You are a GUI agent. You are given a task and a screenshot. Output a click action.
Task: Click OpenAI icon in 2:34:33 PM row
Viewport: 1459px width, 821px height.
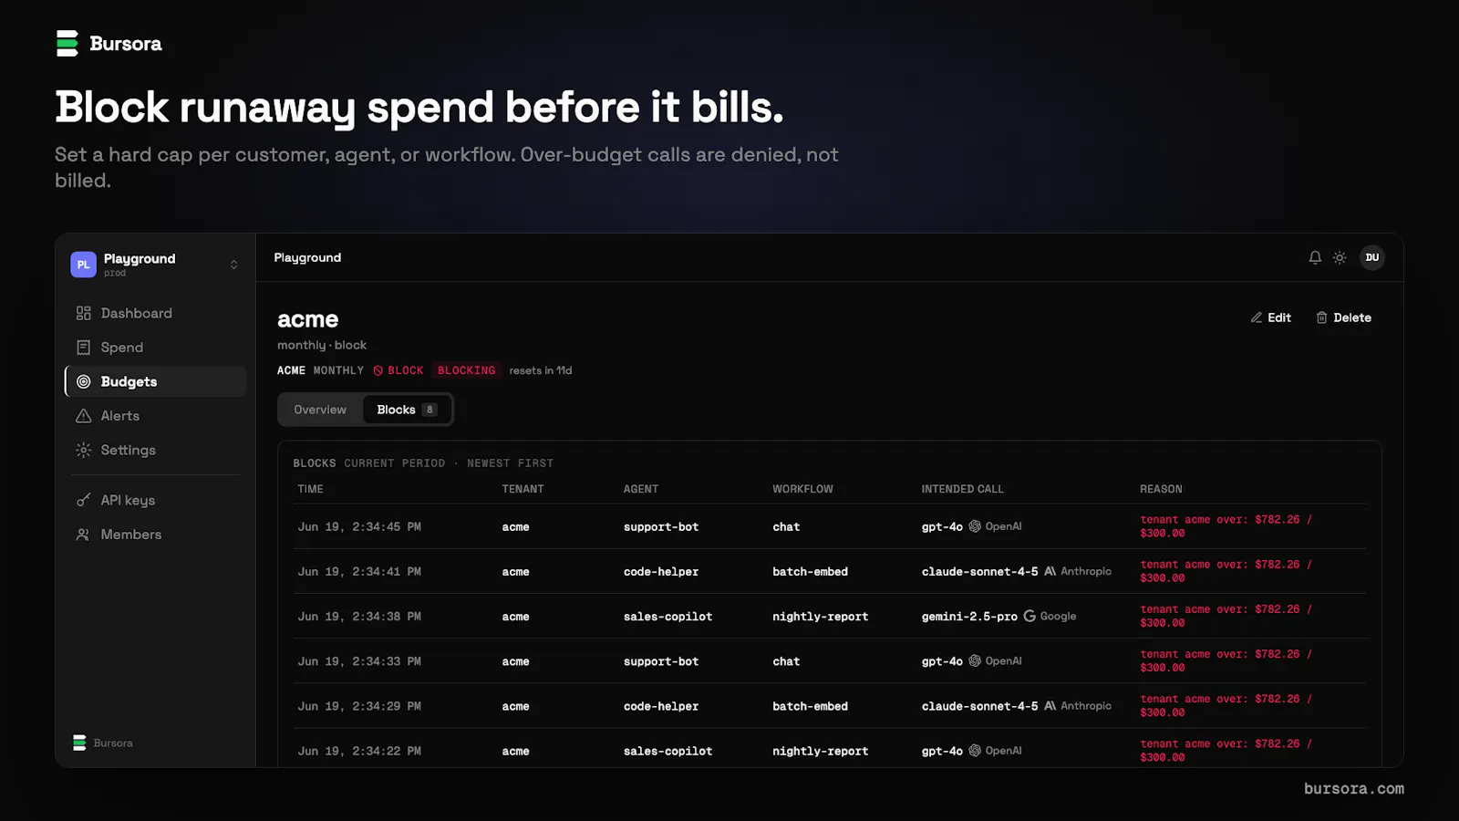click(x=975, y=660)
